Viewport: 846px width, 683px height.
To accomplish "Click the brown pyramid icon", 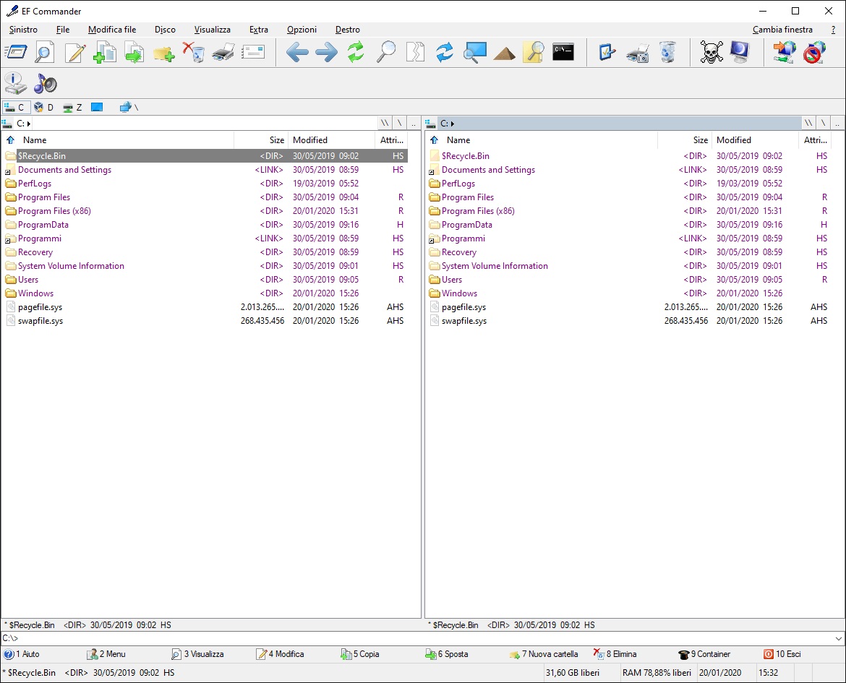I will [505, 52].
